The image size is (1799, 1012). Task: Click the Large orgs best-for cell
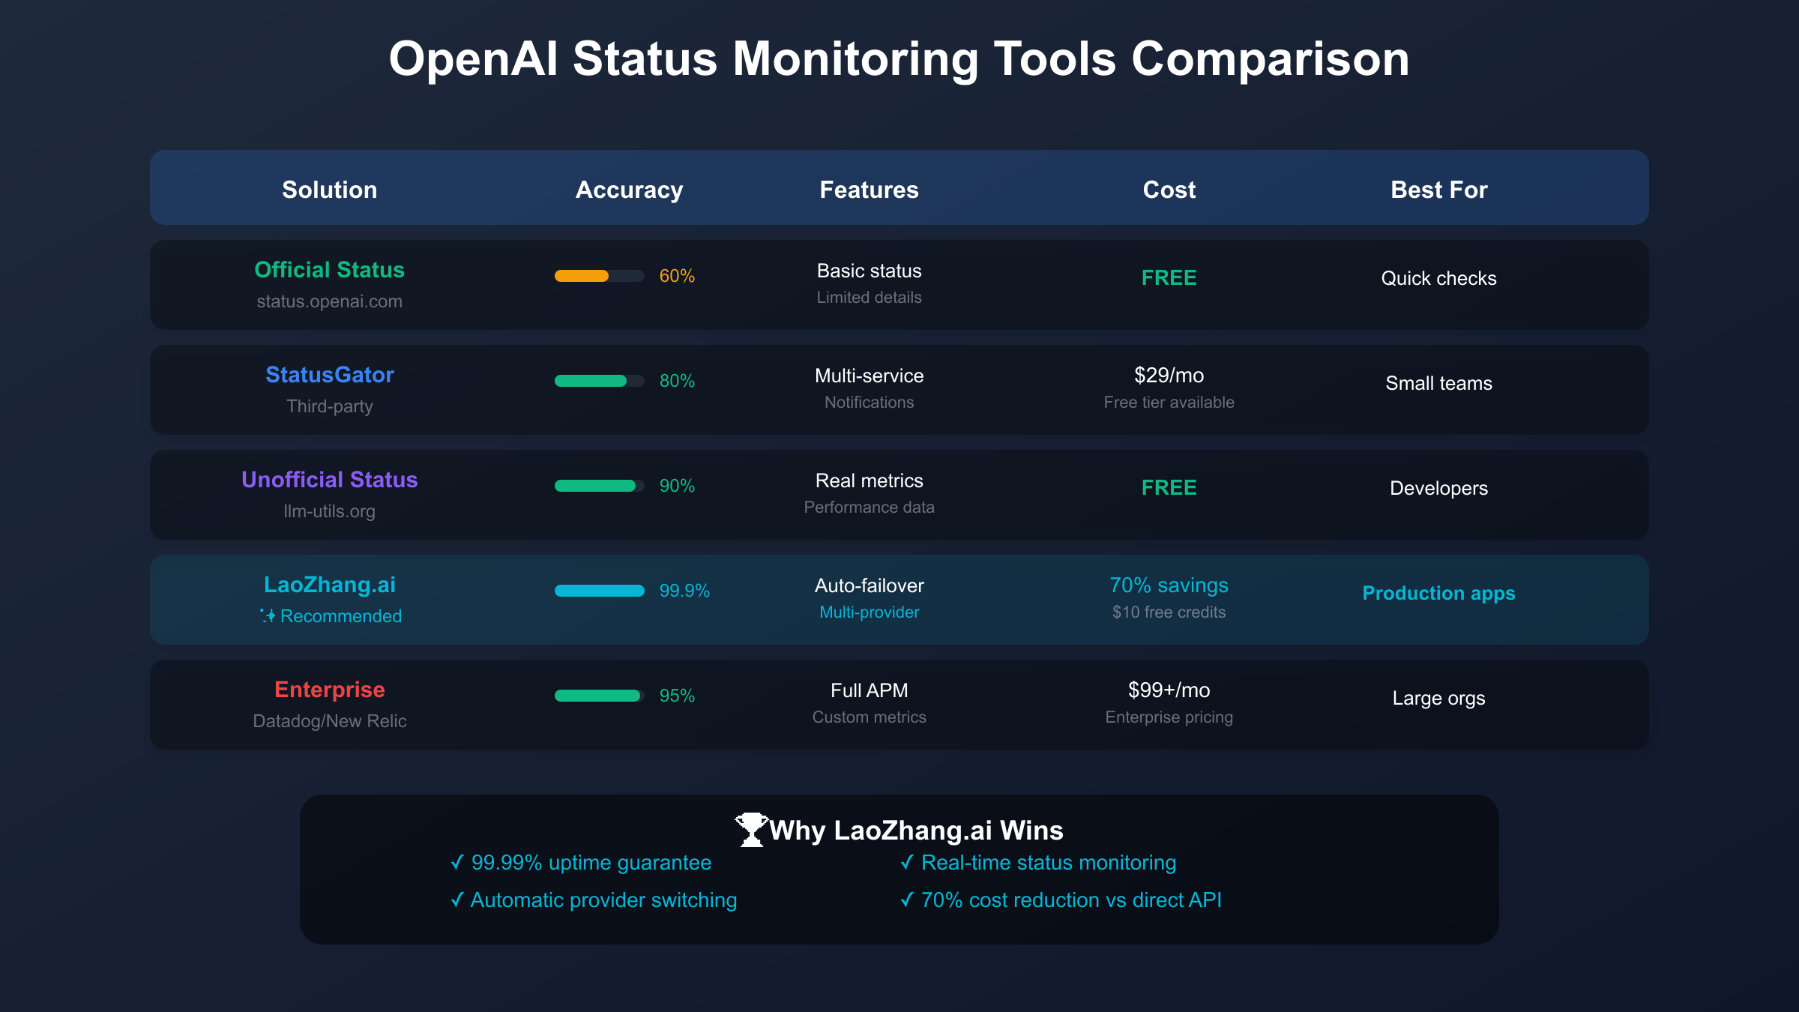click(x=1439, y=698)
